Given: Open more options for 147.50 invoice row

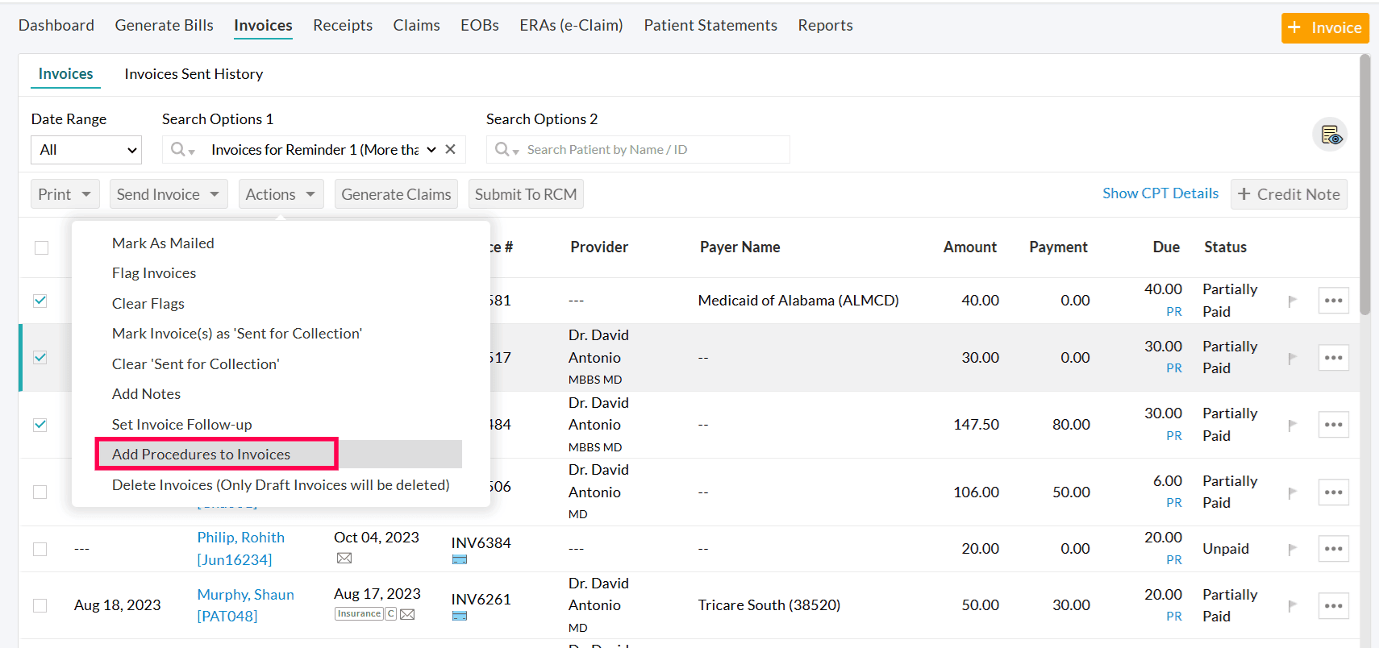Looking at the screenshot, I should (x=1333, y=425).
